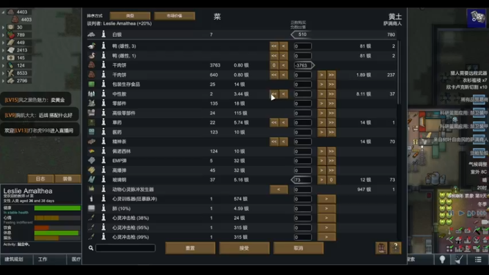Open info icon for 玻璃钢
The width and height of the screenshot is (489, 275).
click(x=103, y=180)
